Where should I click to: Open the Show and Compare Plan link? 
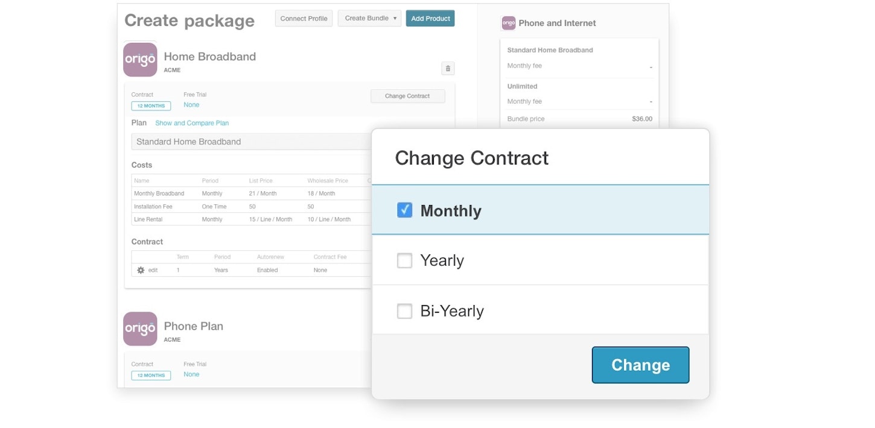click(x=192, y=123)
